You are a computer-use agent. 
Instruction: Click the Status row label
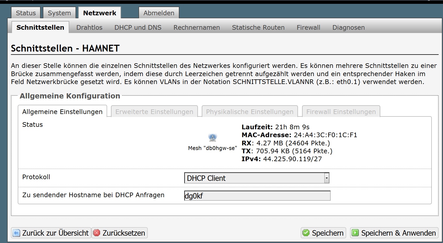point(32,125)
